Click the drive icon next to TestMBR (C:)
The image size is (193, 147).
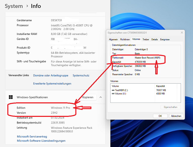113,90
